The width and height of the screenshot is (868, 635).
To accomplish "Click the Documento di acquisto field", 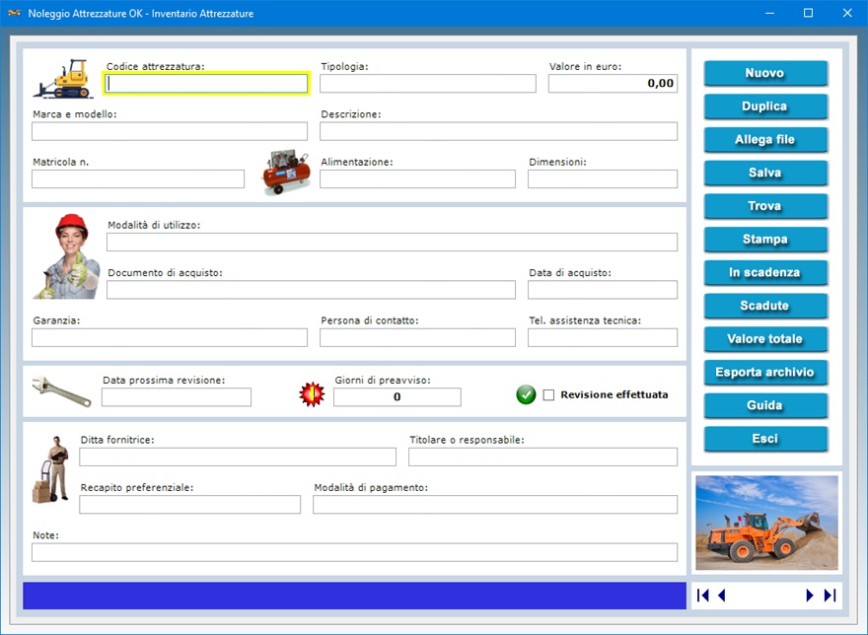I will point(311,290).
